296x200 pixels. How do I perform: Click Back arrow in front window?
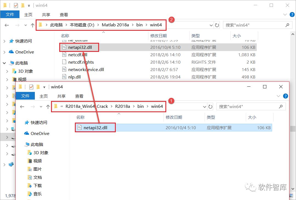coord(22,106)
